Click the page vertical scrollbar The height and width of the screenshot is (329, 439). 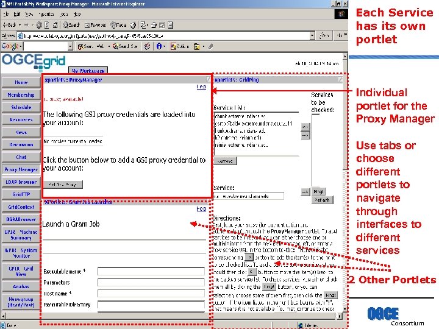click(345, 183)
